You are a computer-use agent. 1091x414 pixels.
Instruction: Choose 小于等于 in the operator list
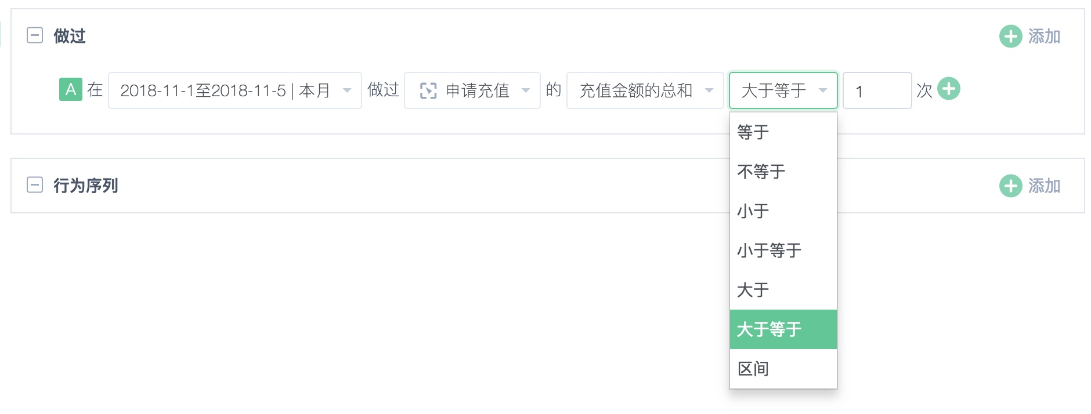783,250
